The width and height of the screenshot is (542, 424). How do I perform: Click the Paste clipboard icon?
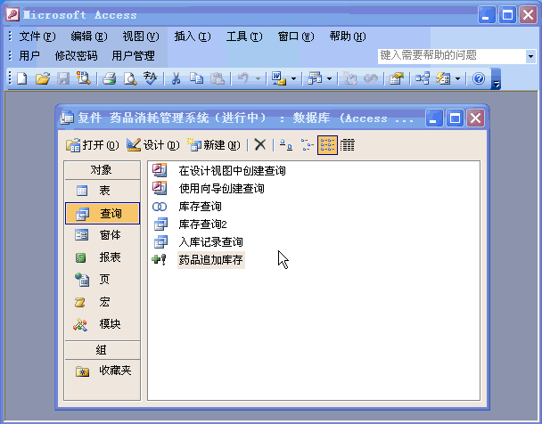click(x=218, y=78)
